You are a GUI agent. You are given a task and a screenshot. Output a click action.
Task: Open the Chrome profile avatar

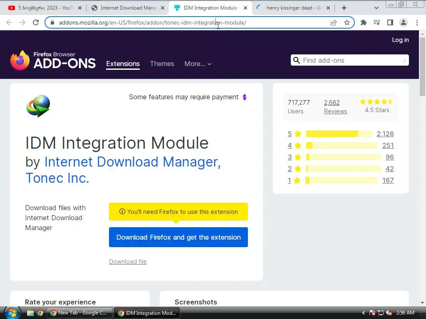(x=404, y=22)
